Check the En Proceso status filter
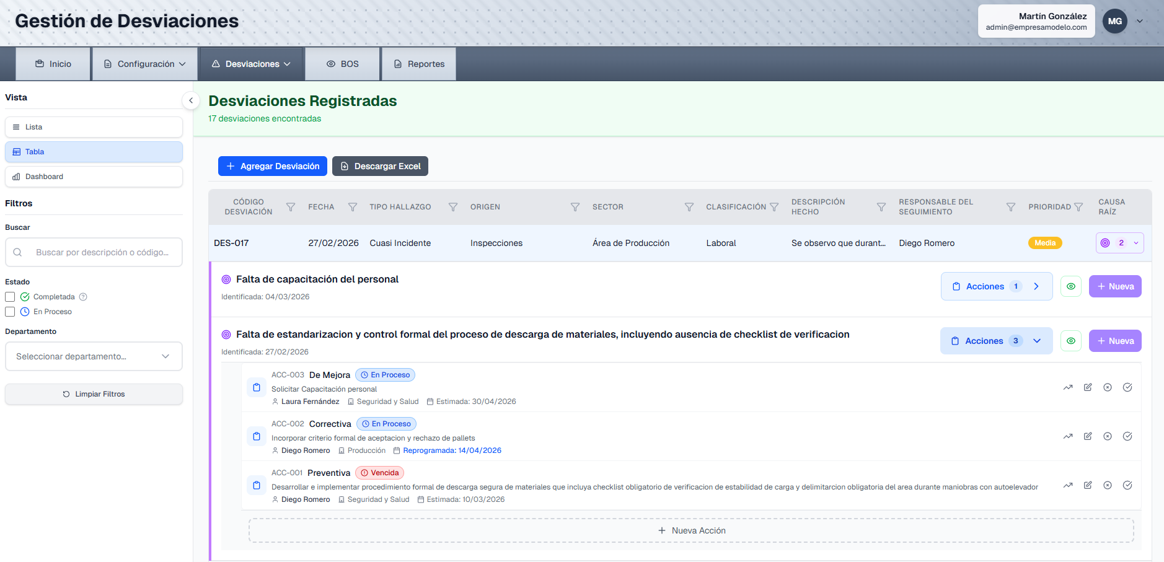This screenshot has width=1164, height=562. [x=10, y=312]
